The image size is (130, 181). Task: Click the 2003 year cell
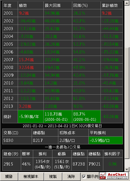point(10,29)
